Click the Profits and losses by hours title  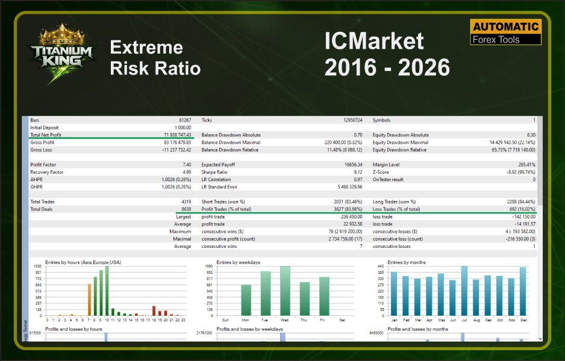point(74,329)
